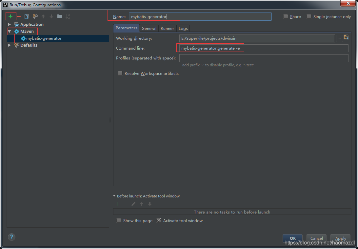Screen dimensions: 358x249
Task: Close the Run/Debug Configurations dialog
Action: 348,3
